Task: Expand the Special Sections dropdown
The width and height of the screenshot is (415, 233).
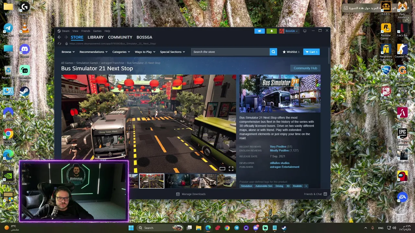Action: [172, 52]
